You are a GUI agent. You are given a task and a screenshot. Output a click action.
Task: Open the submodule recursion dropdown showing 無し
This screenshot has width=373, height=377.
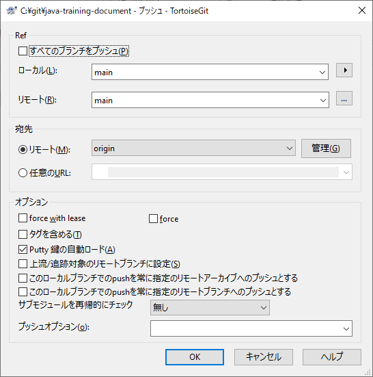[x=210, y=307]
